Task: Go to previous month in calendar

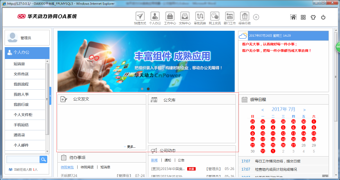Action: click(x=262, y=110)
